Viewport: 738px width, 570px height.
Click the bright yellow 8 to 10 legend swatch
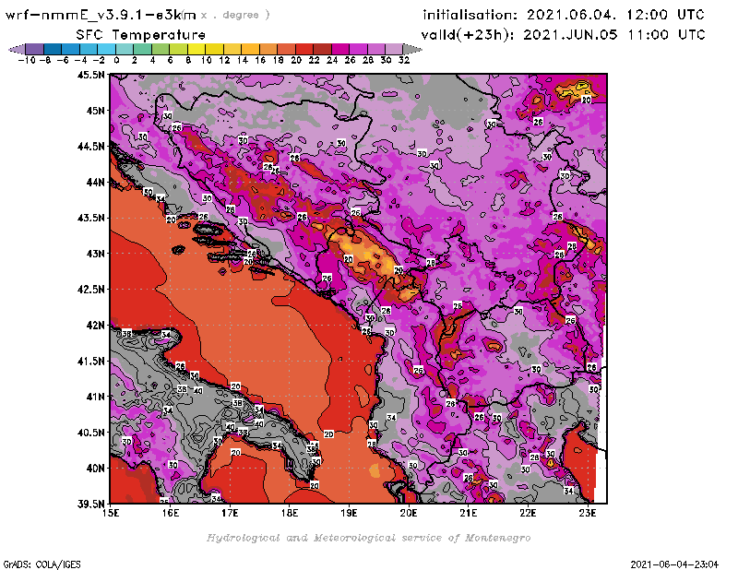(x=196, y=49)
